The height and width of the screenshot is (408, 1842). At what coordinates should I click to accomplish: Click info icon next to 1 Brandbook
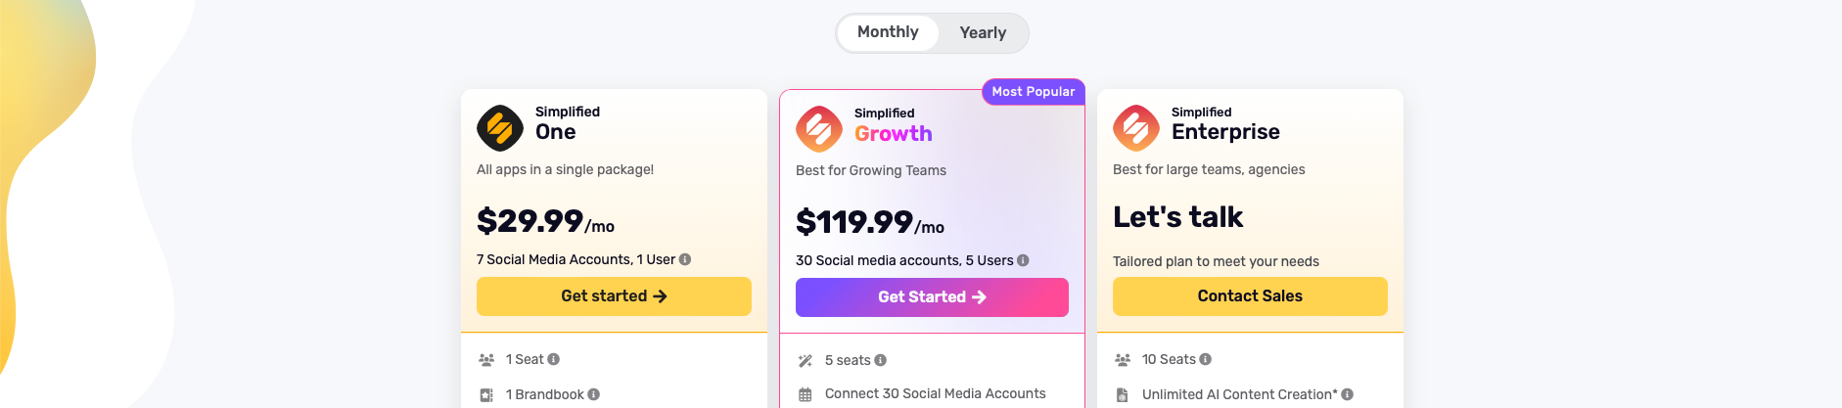tap(594, 394)
